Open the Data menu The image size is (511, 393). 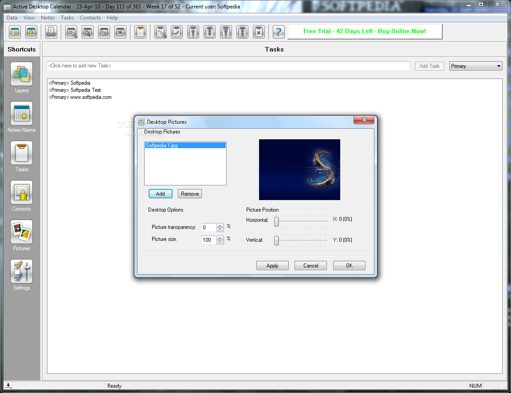coord(12,18)
